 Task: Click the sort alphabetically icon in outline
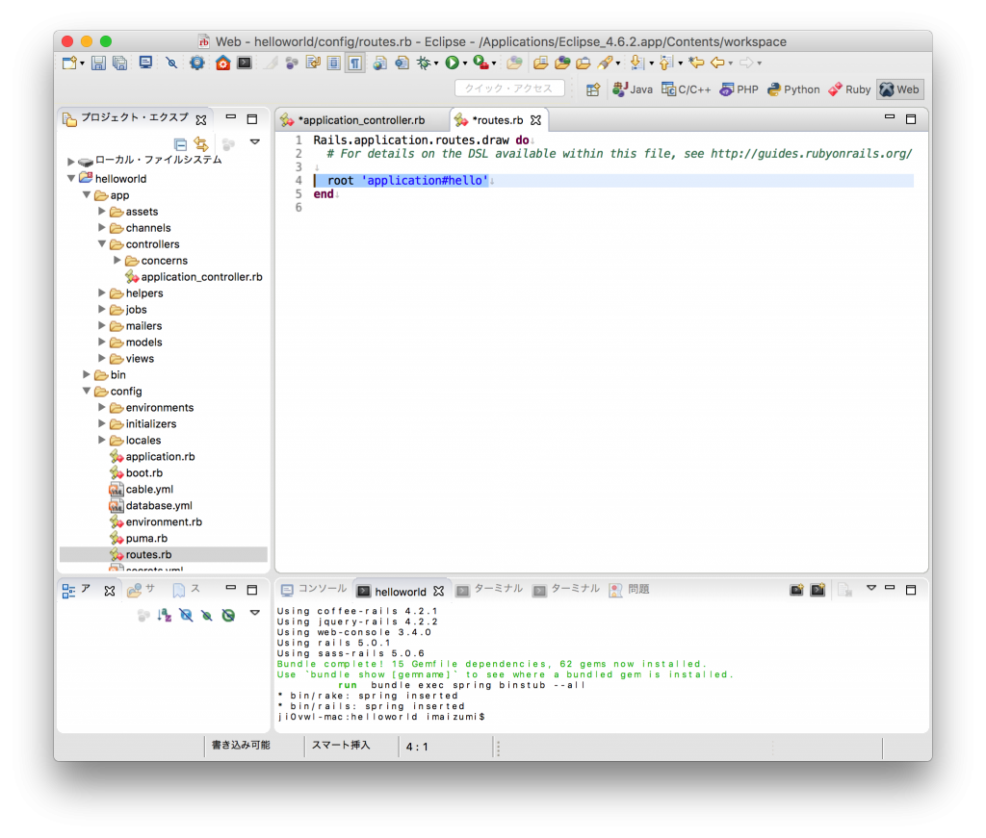tap(165, 616)
